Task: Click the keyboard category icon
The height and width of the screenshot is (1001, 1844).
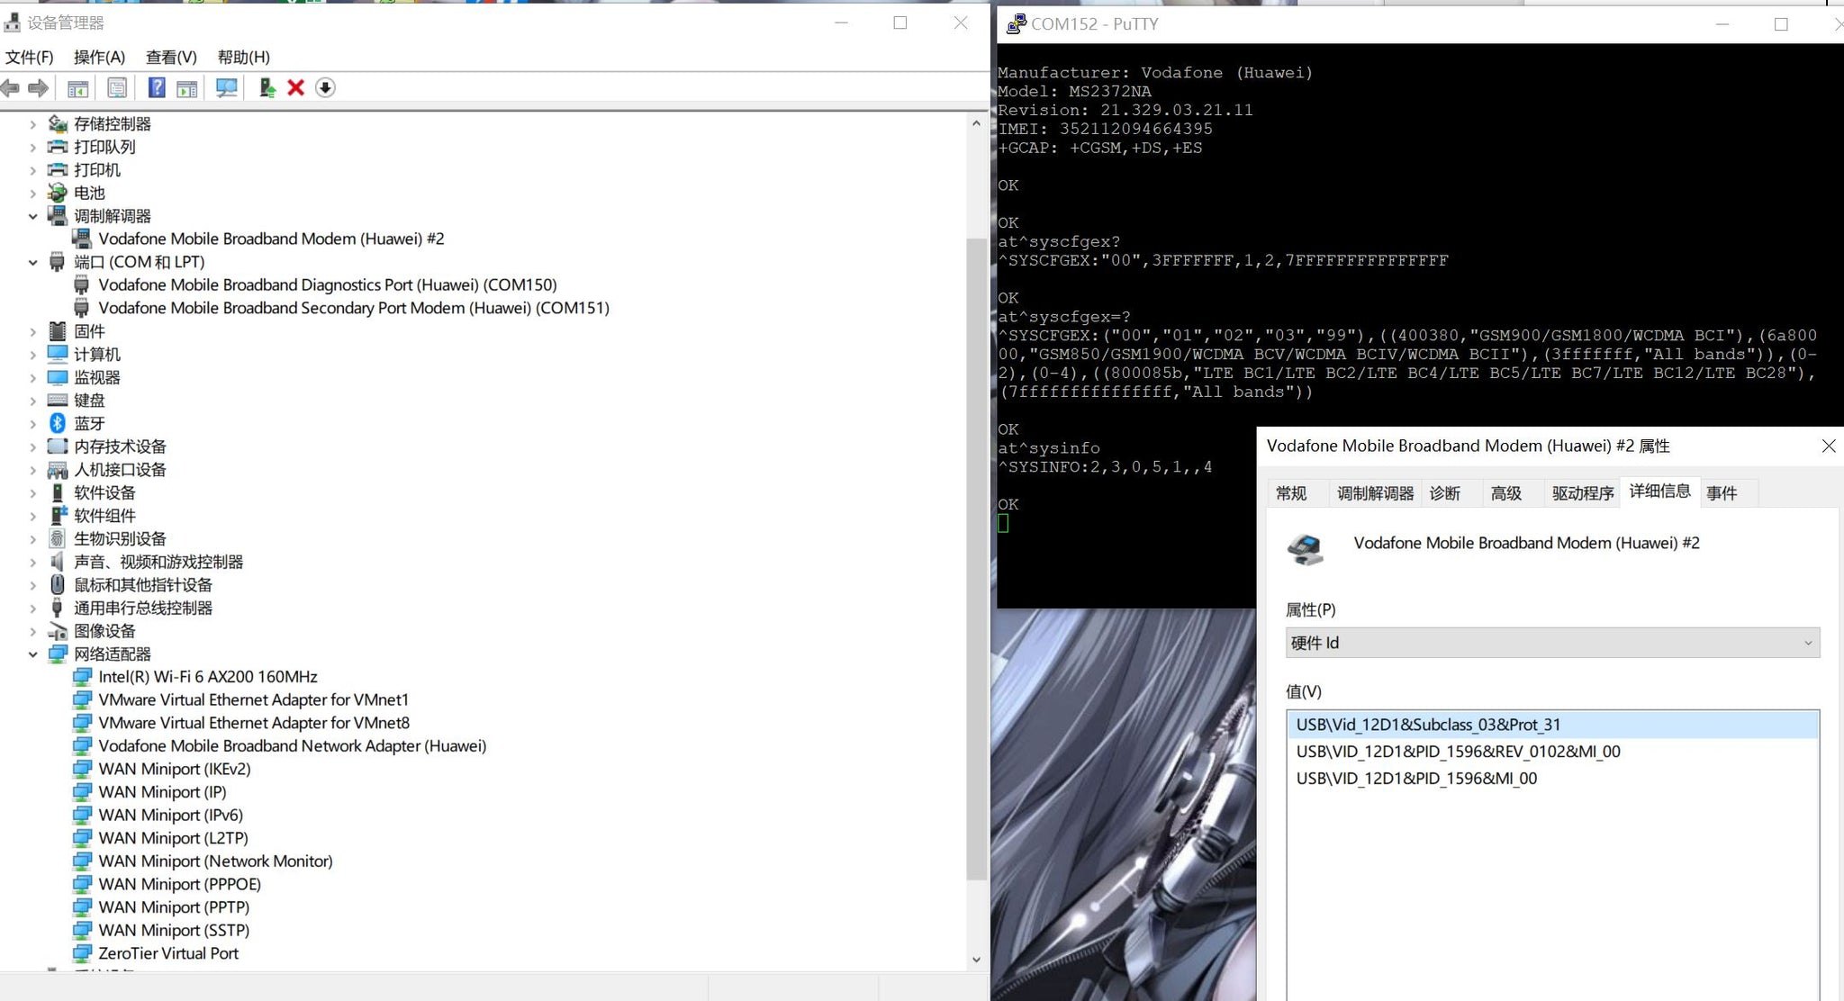Action: 58,400
